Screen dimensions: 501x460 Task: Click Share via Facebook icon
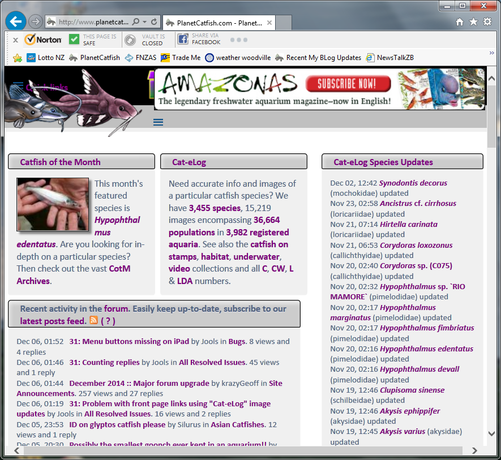[x=183, y=39]
